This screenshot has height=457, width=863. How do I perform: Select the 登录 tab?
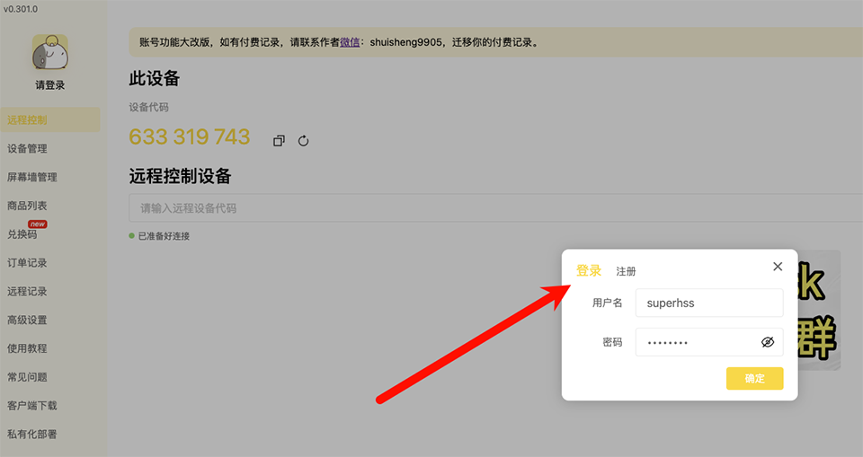click(589, 270)
